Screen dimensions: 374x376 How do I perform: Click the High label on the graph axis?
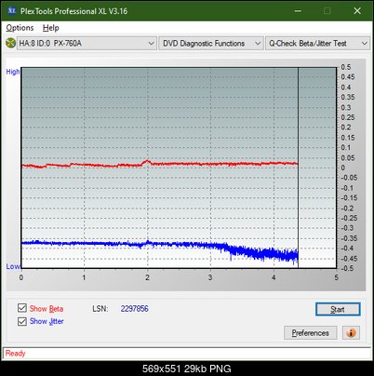click(13, 72)
